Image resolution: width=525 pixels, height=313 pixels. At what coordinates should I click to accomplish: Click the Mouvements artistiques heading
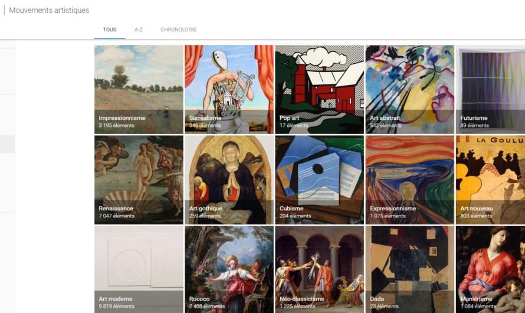tap(49, 11)
